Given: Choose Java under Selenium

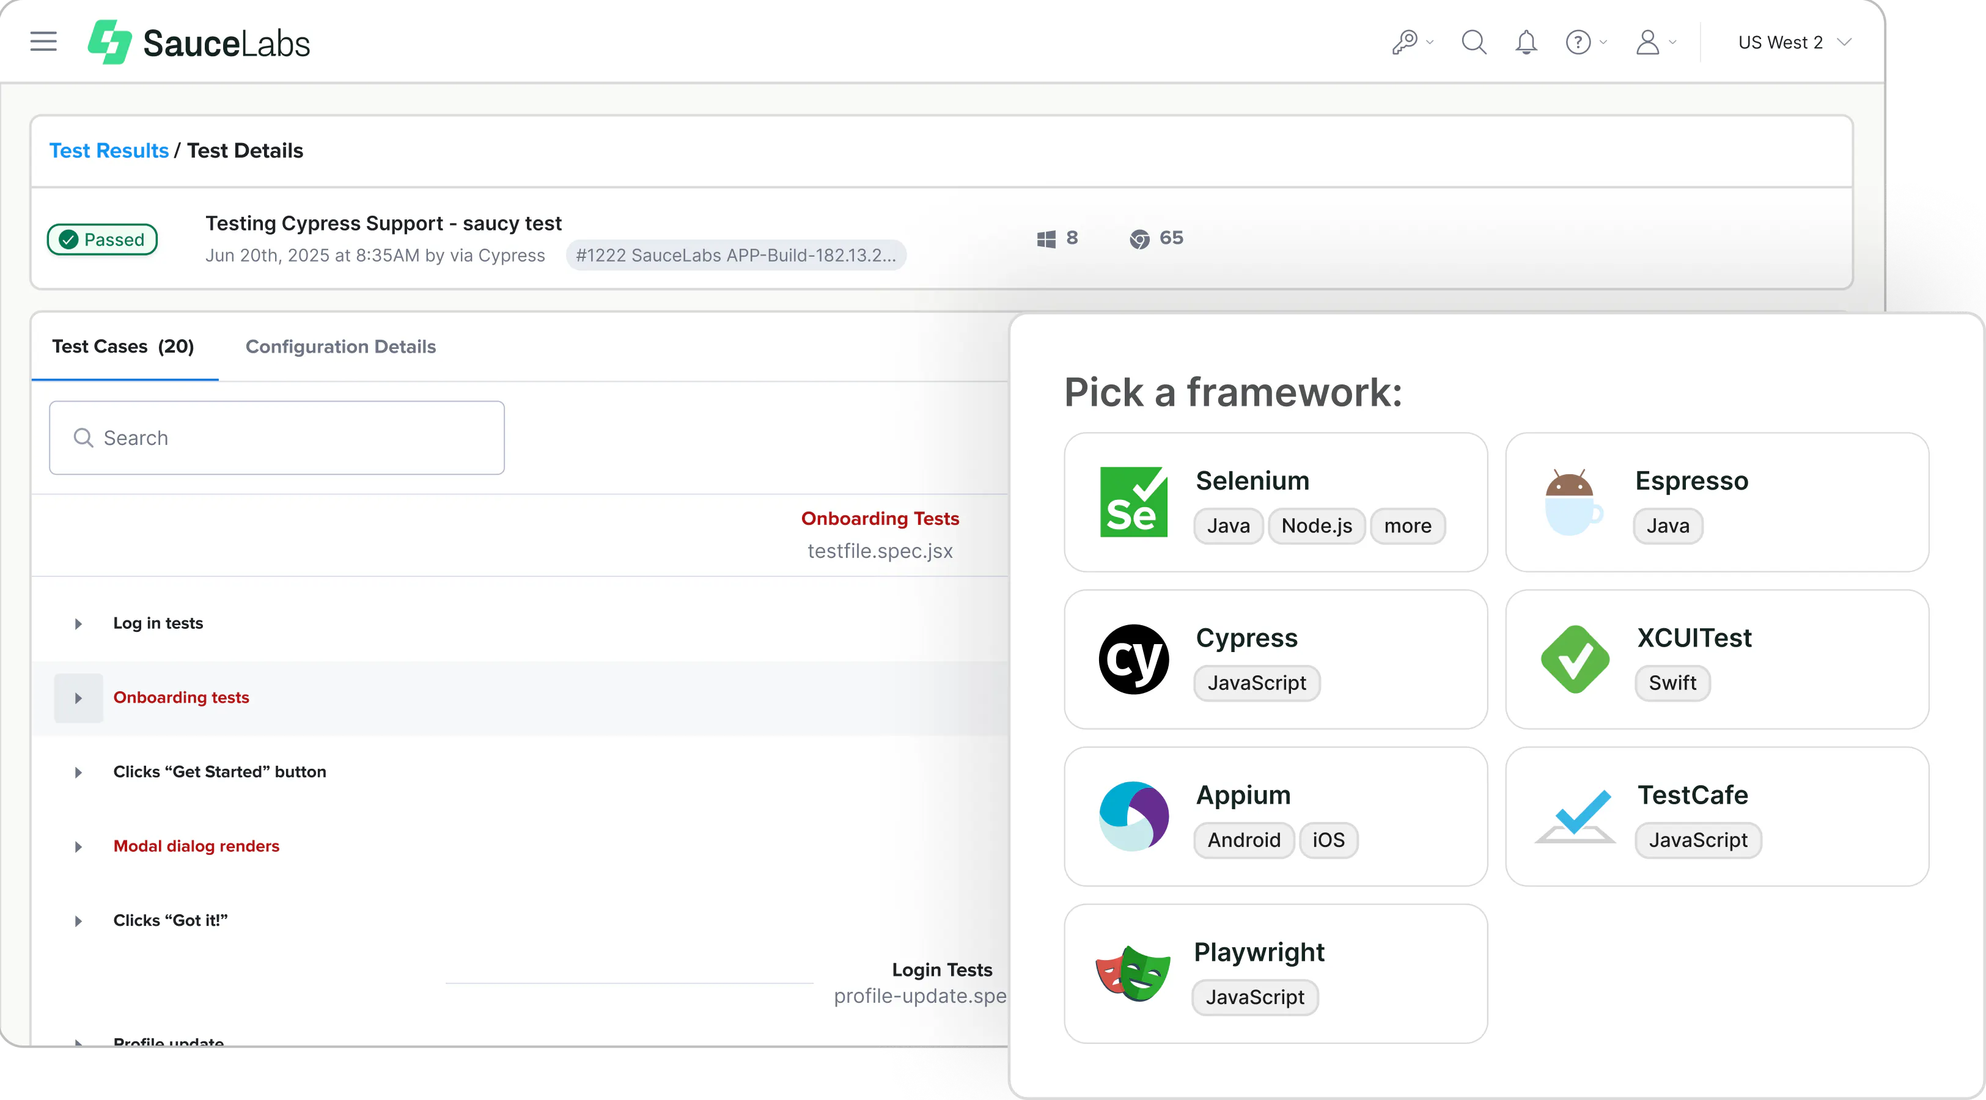Looking at the screenshot, I should [1228, 527].
